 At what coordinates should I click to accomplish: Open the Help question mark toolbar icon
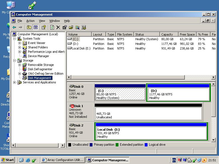tap(44, 27)
